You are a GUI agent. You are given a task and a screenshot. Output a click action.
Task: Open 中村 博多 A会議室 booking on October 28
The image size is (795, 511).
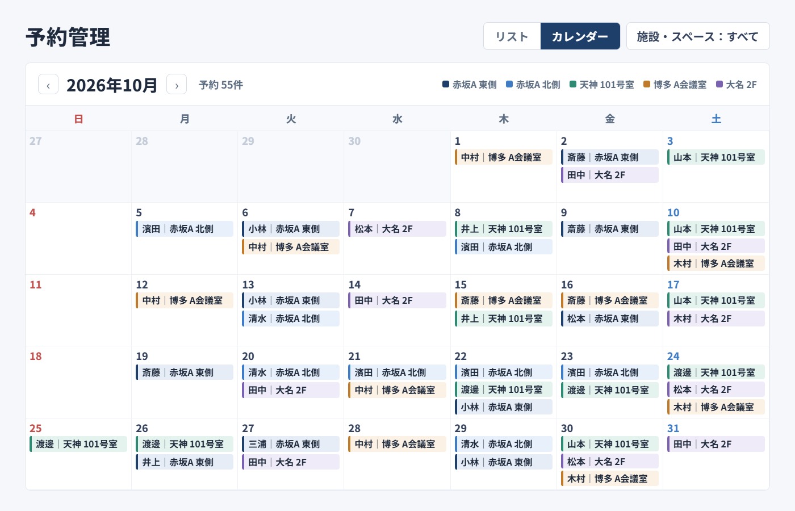[x=397, y=444]
